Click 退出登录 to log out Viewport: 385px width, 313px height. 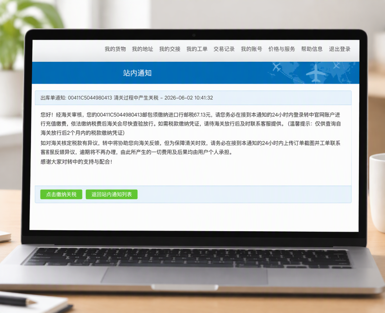(340, 49)
